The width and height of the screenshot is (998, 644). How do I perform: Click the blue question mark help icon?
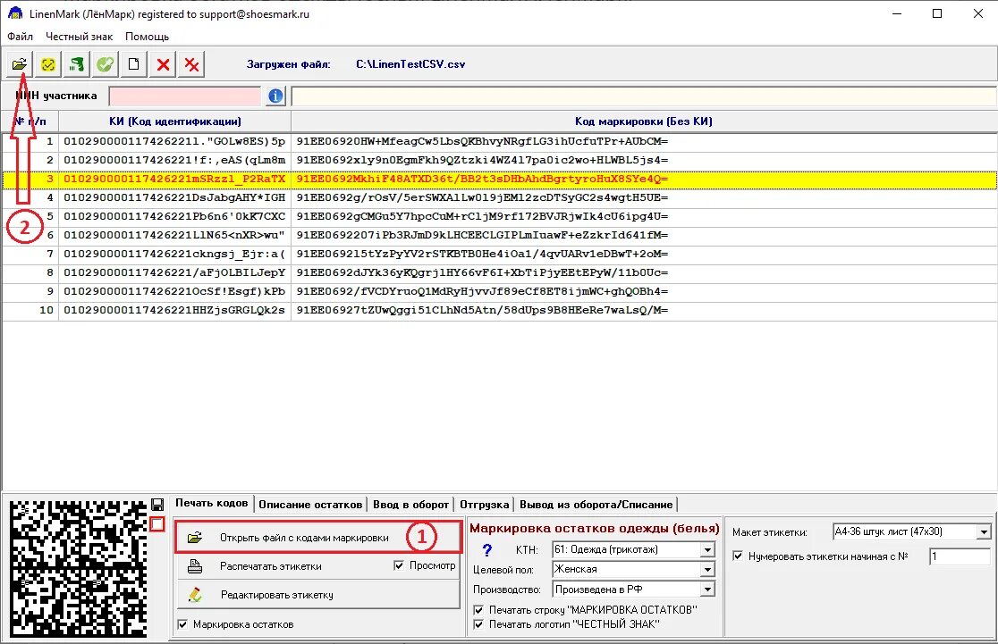[486, 550]
